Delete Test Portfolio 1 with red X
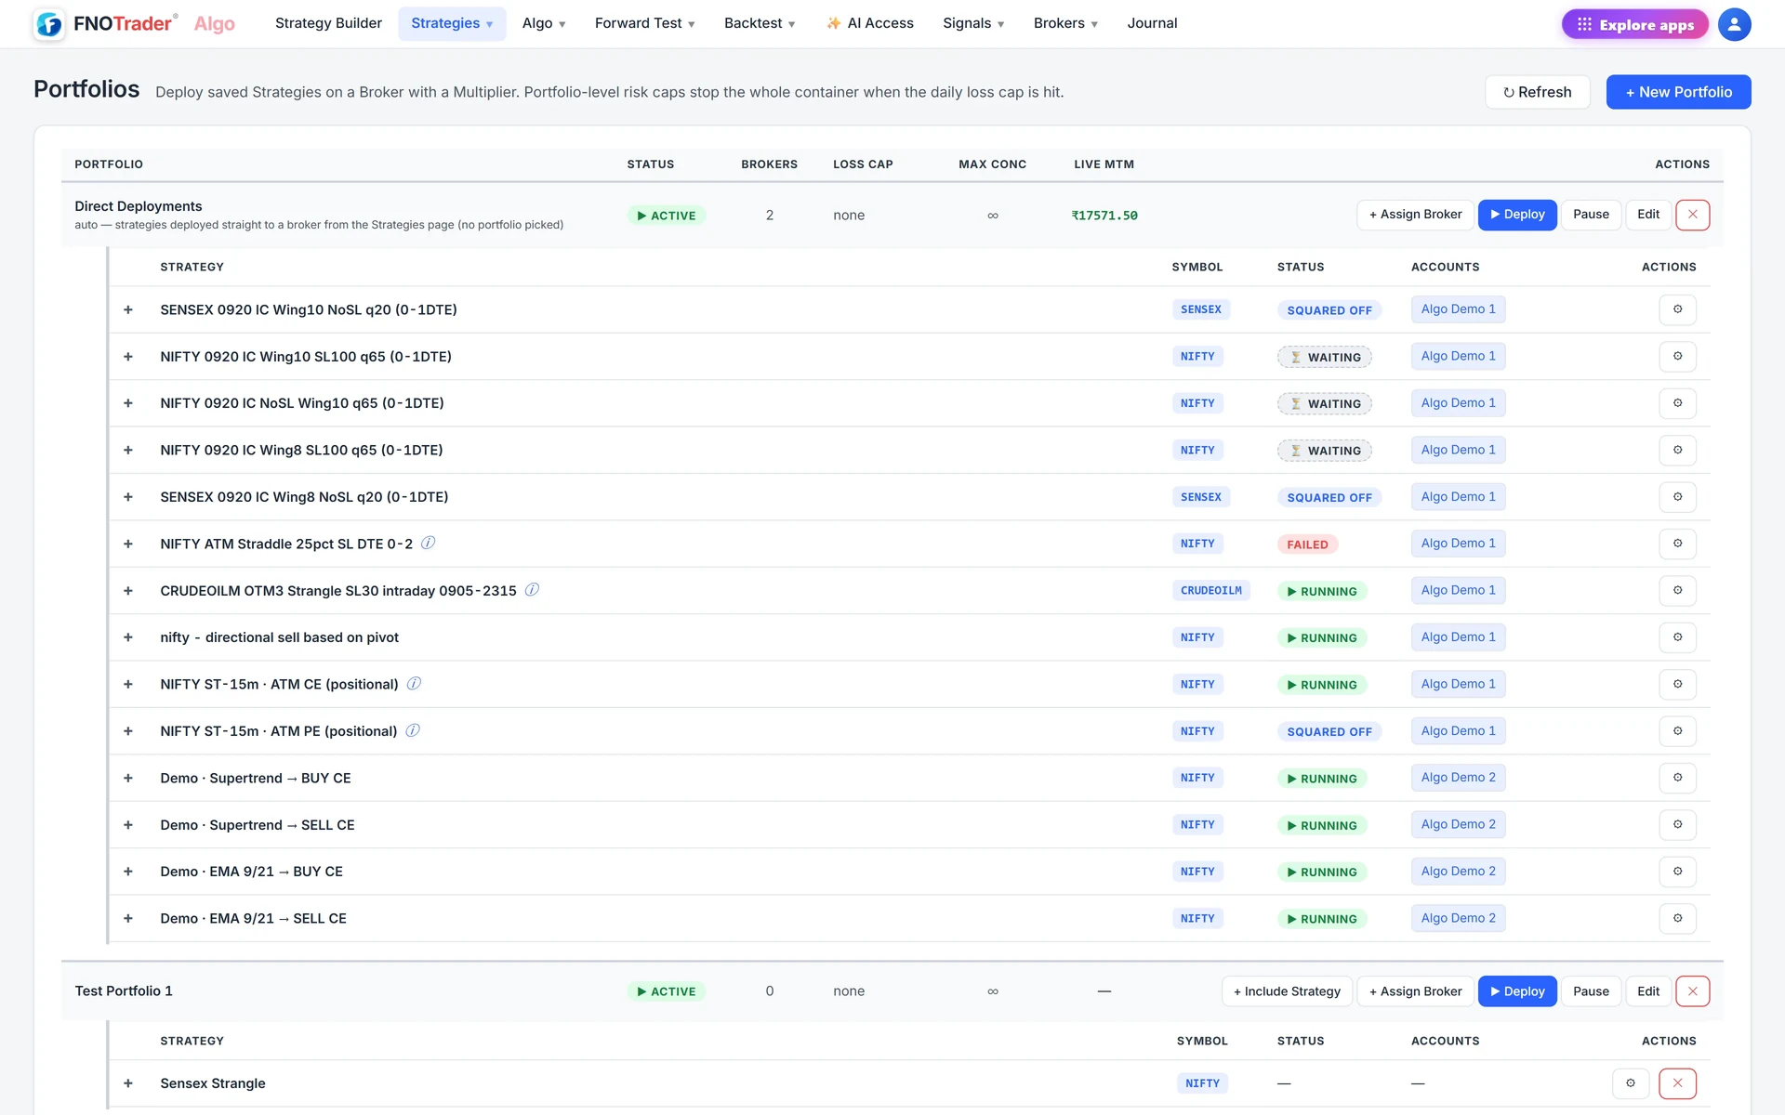 coord(1692,991)
